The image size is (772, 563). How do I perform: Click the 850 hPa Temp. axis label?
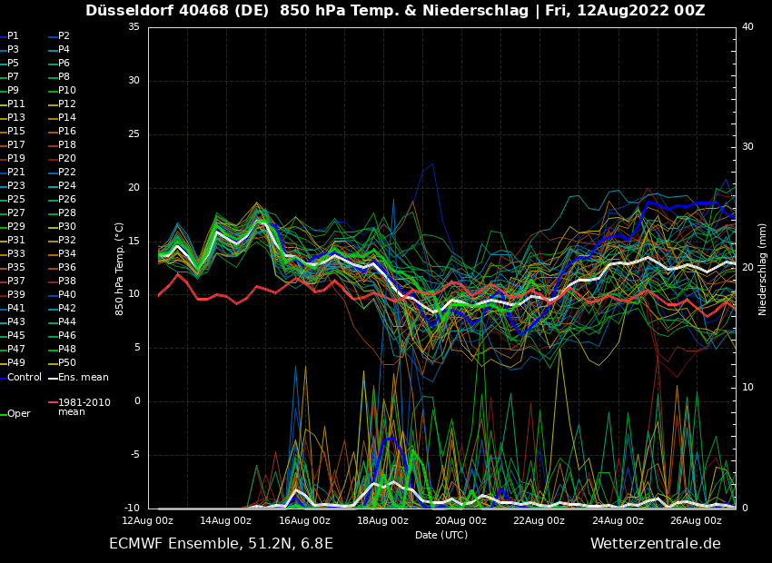click(120, 269)
